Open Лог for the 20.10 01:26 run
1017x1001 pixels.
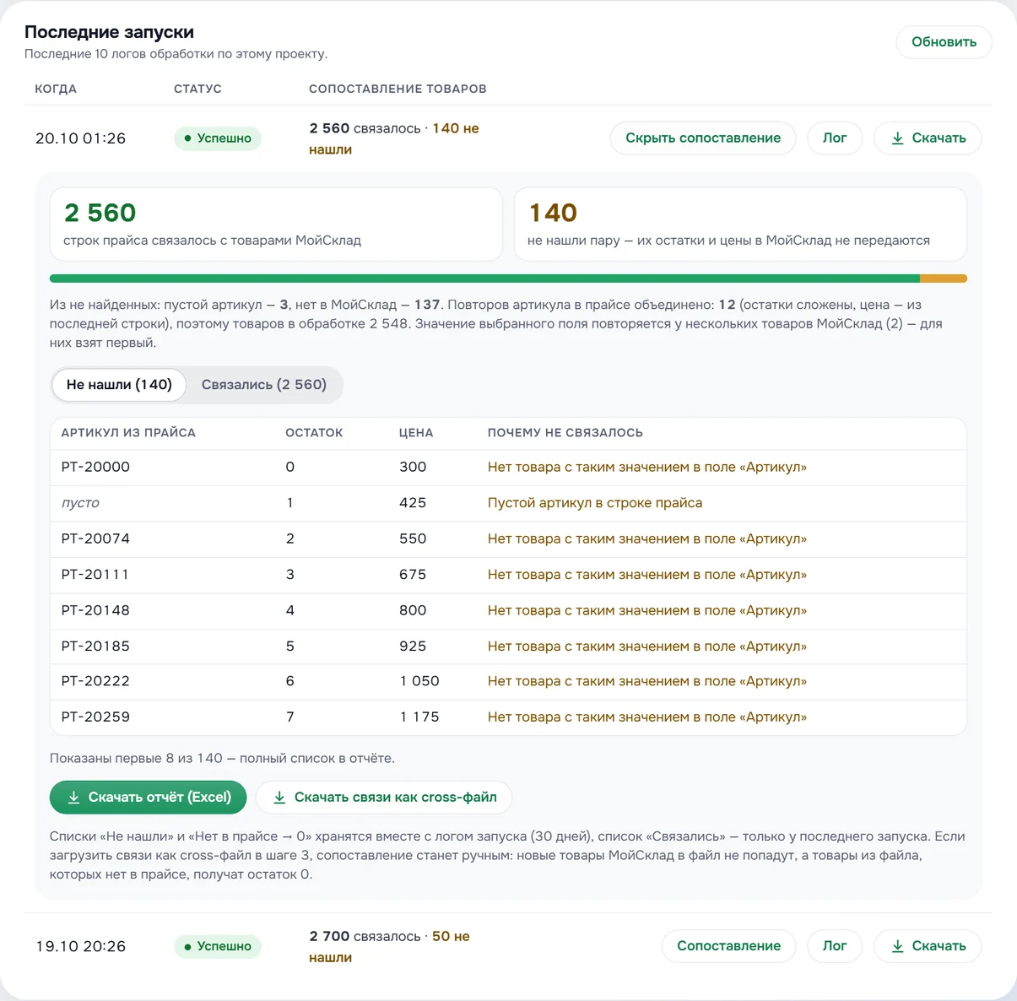coord(835,138)
